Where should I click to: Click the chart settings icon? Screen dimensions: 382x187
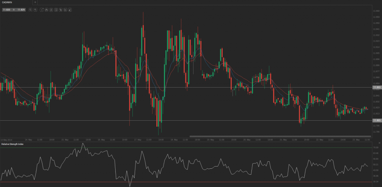tap(56, 10)
